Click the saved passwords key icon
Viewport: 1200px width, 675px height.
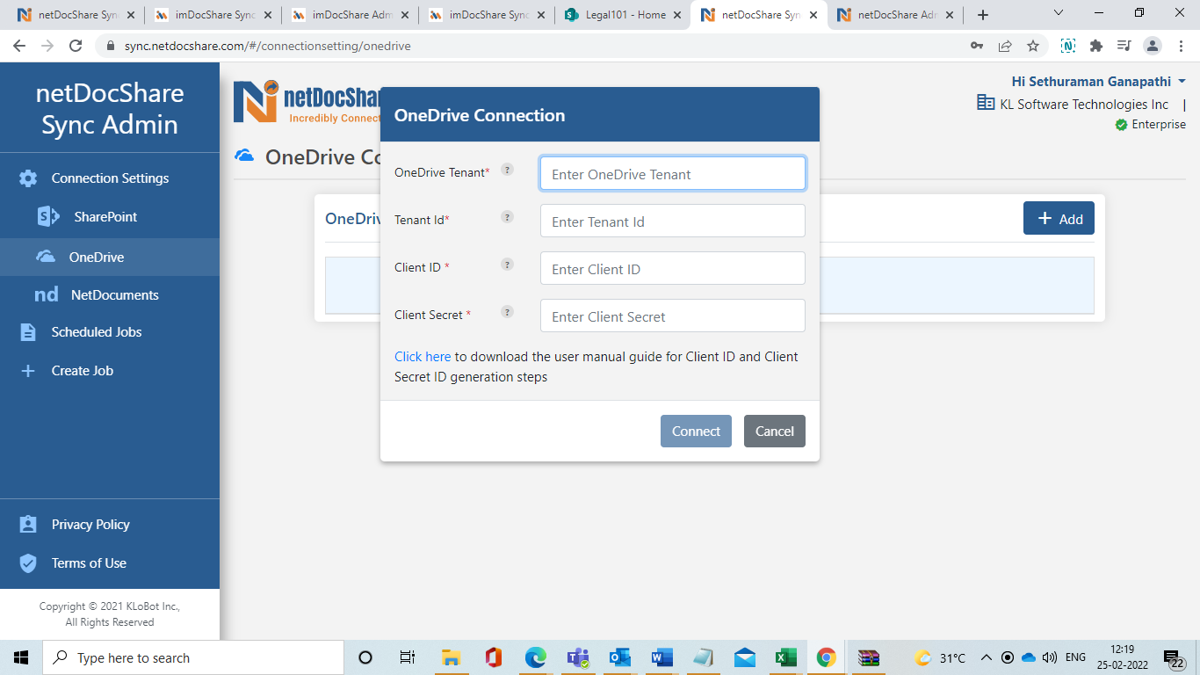click(x=977, y=46)
